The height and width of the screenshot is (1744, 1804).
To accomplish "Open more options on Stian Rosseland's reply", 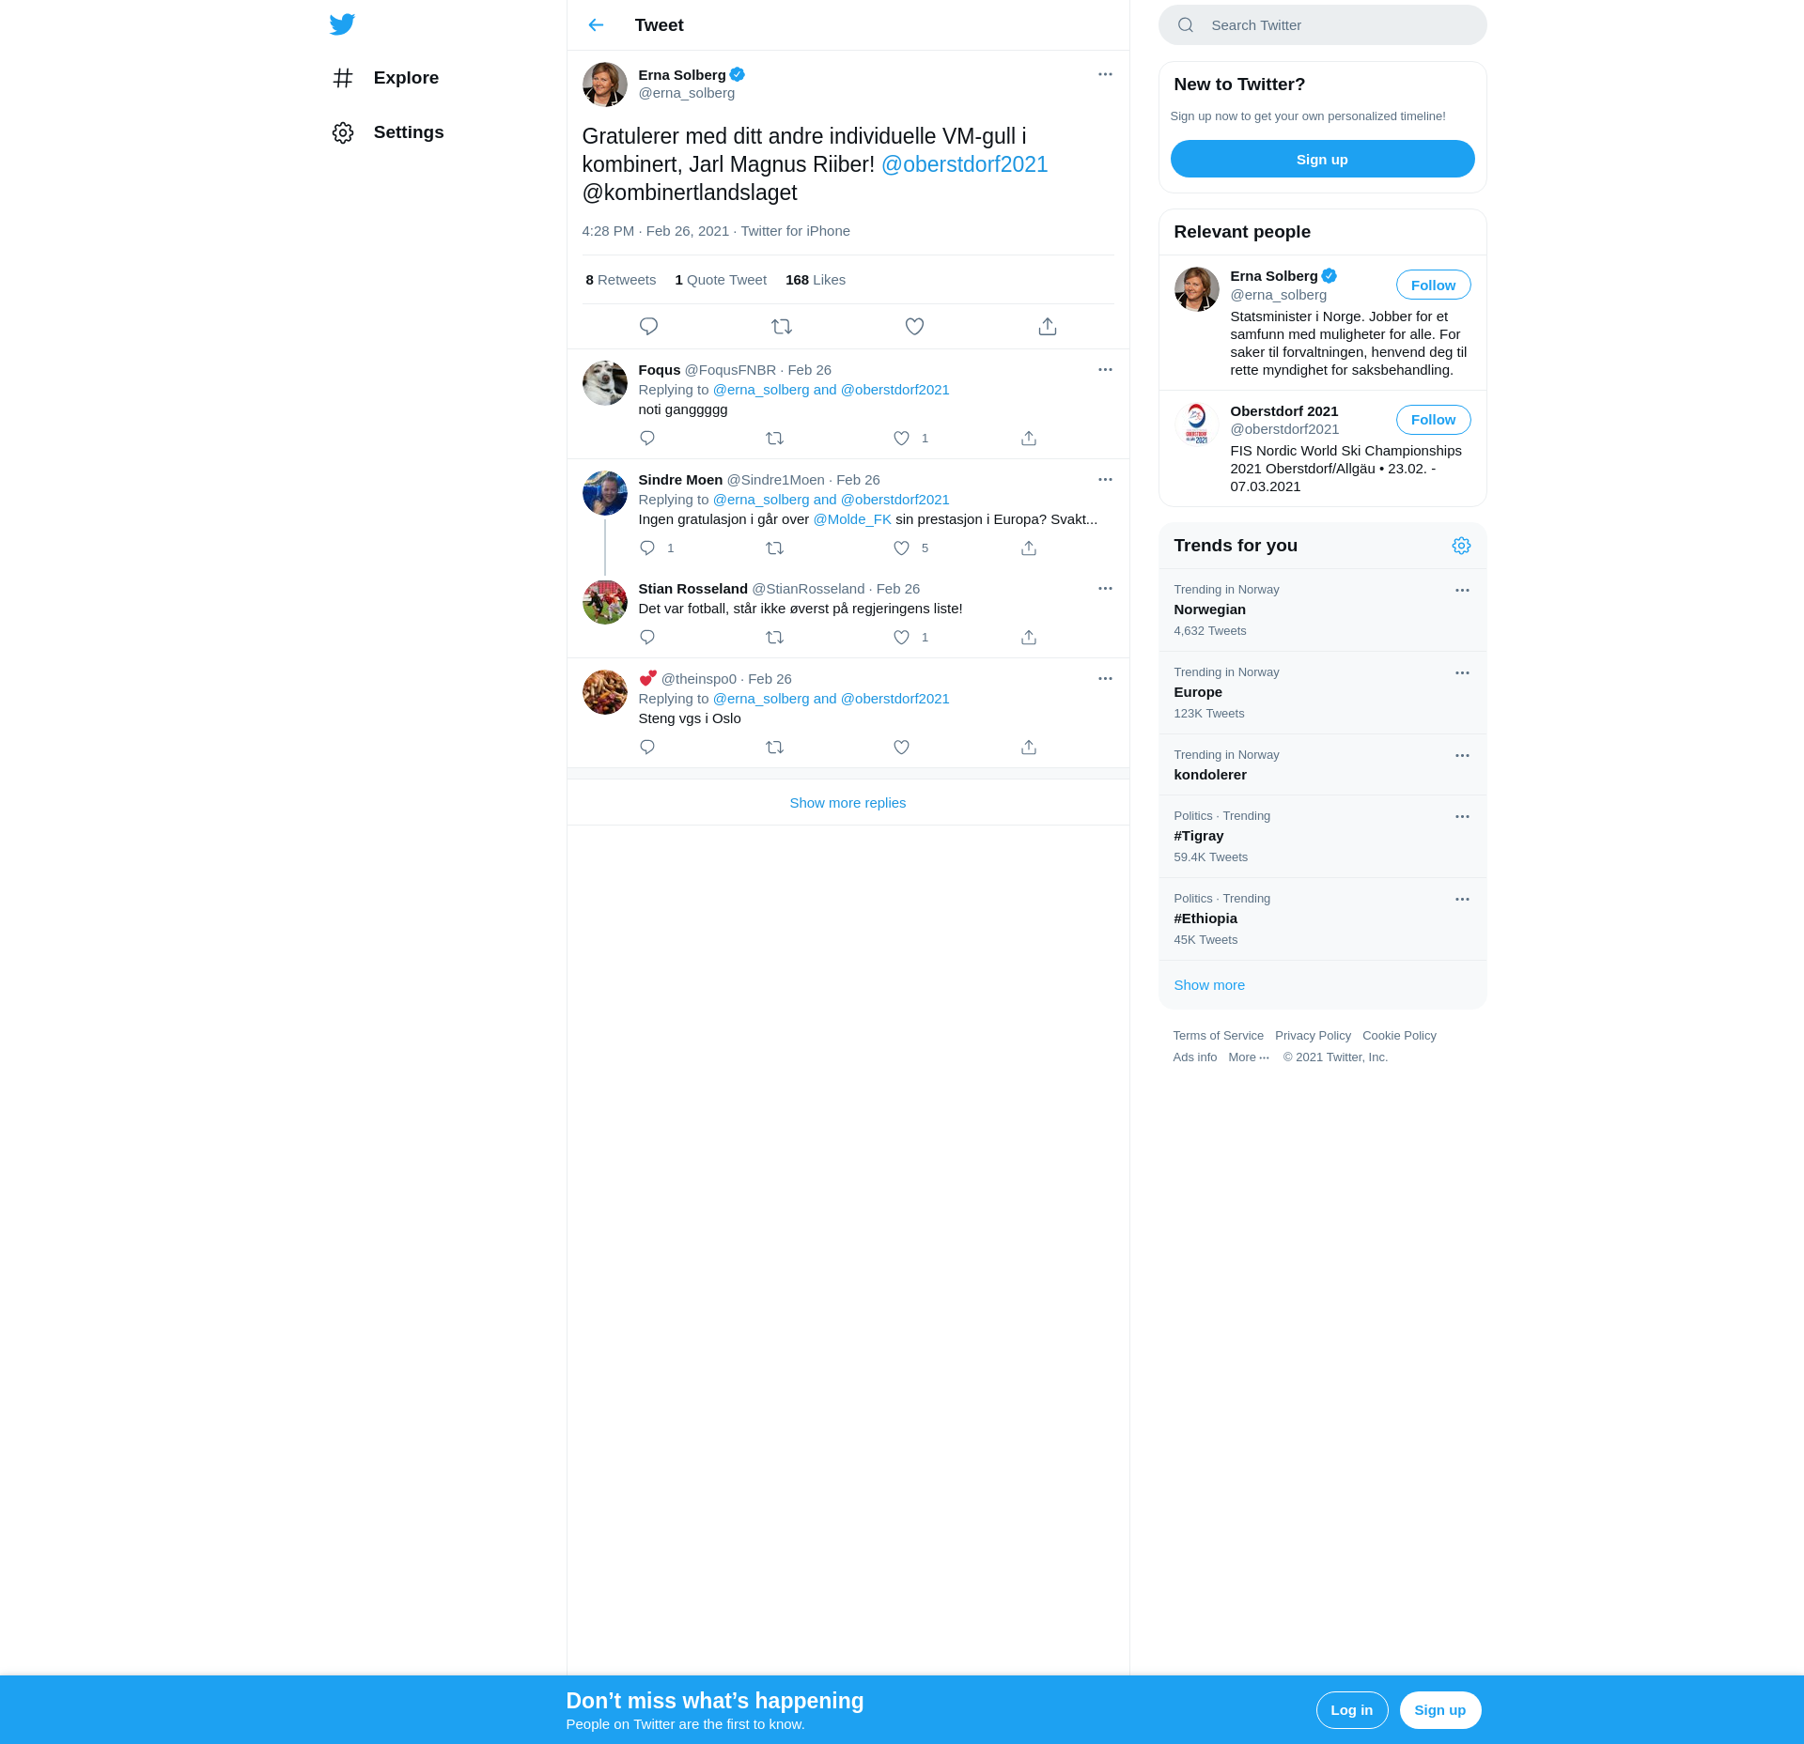I will [x=1105, y=589].
